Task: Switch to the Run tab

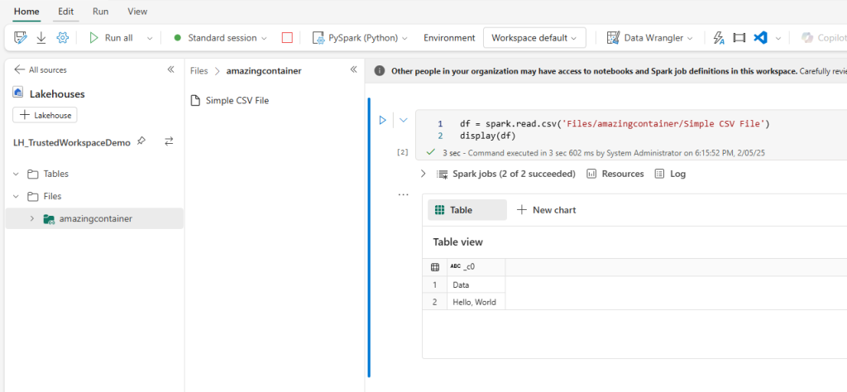Action: tap(100, 12)
